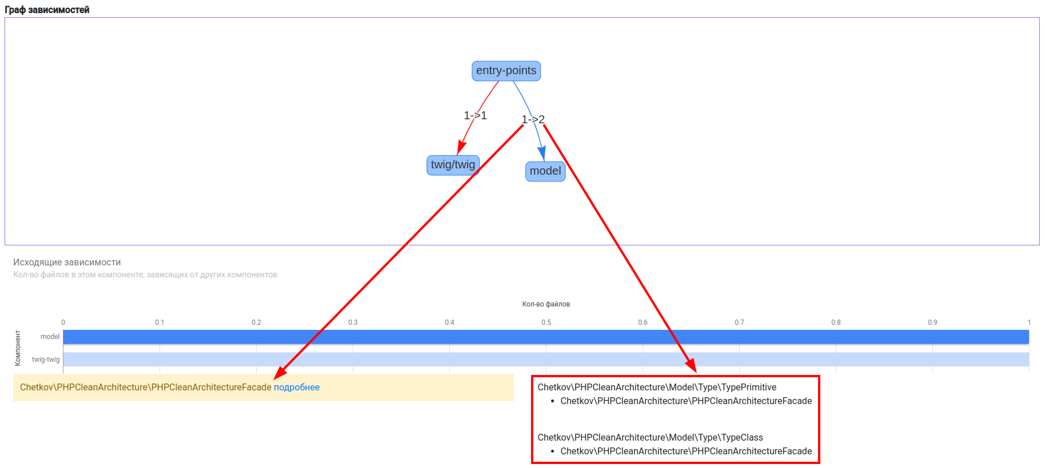The height and width of the screenshot is (468, 1045).
Task: Click the Компонент vertical axis title
Action: [18, 348]
